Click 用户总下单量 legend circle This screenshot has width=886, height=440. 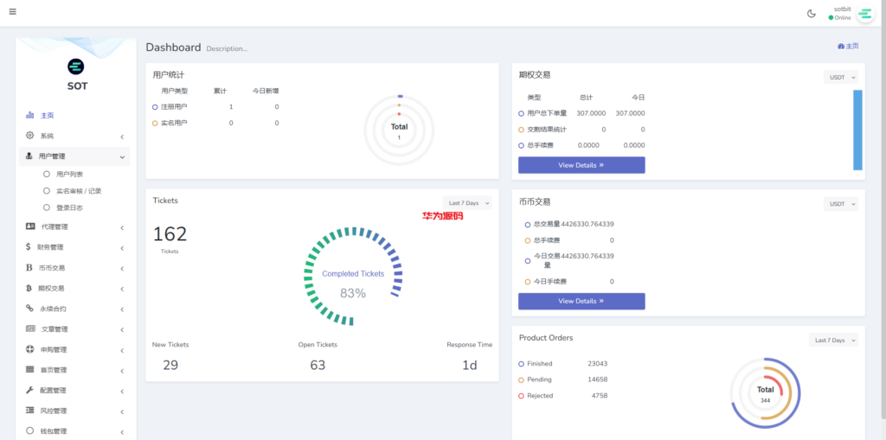point(521,113)
